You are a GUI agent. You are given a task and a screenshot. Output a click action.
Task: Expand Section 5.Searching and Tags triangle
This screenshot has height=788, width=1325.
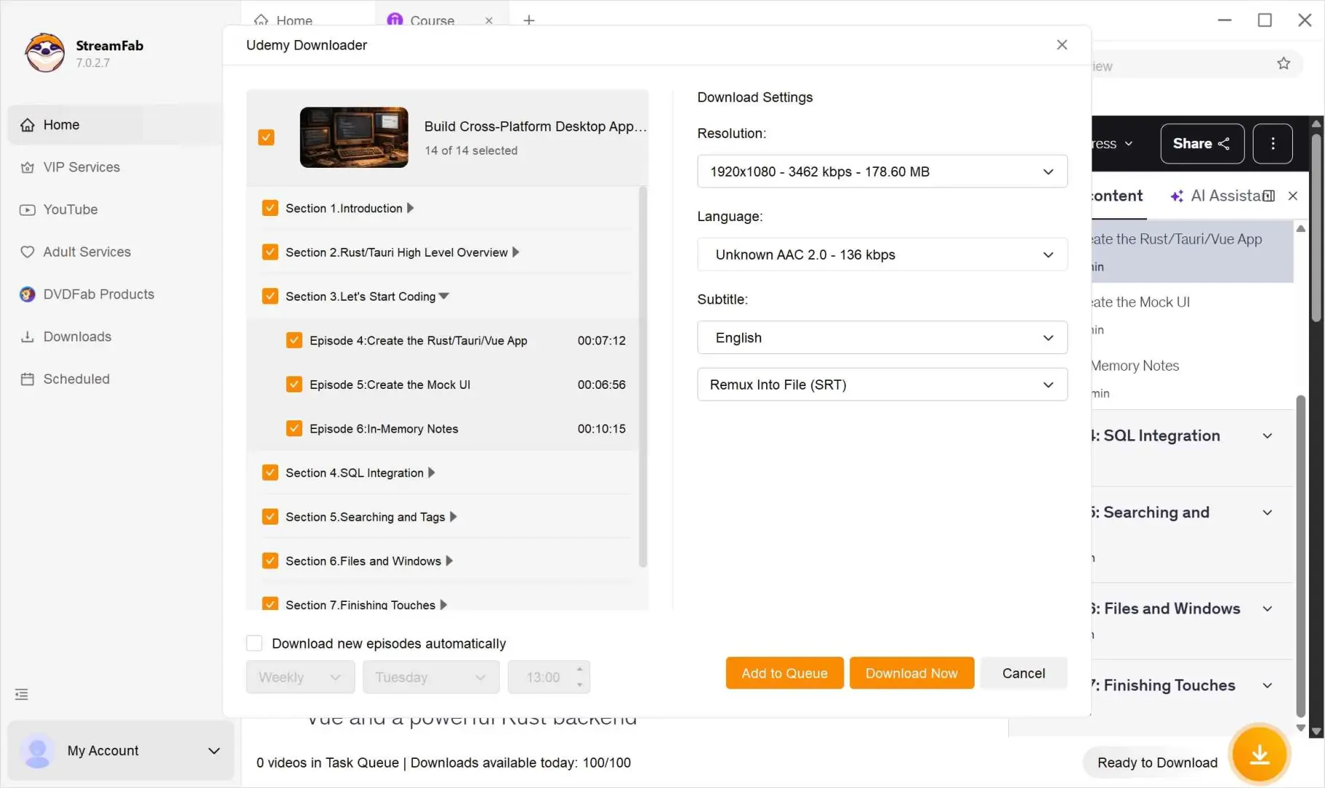[453, 517]
